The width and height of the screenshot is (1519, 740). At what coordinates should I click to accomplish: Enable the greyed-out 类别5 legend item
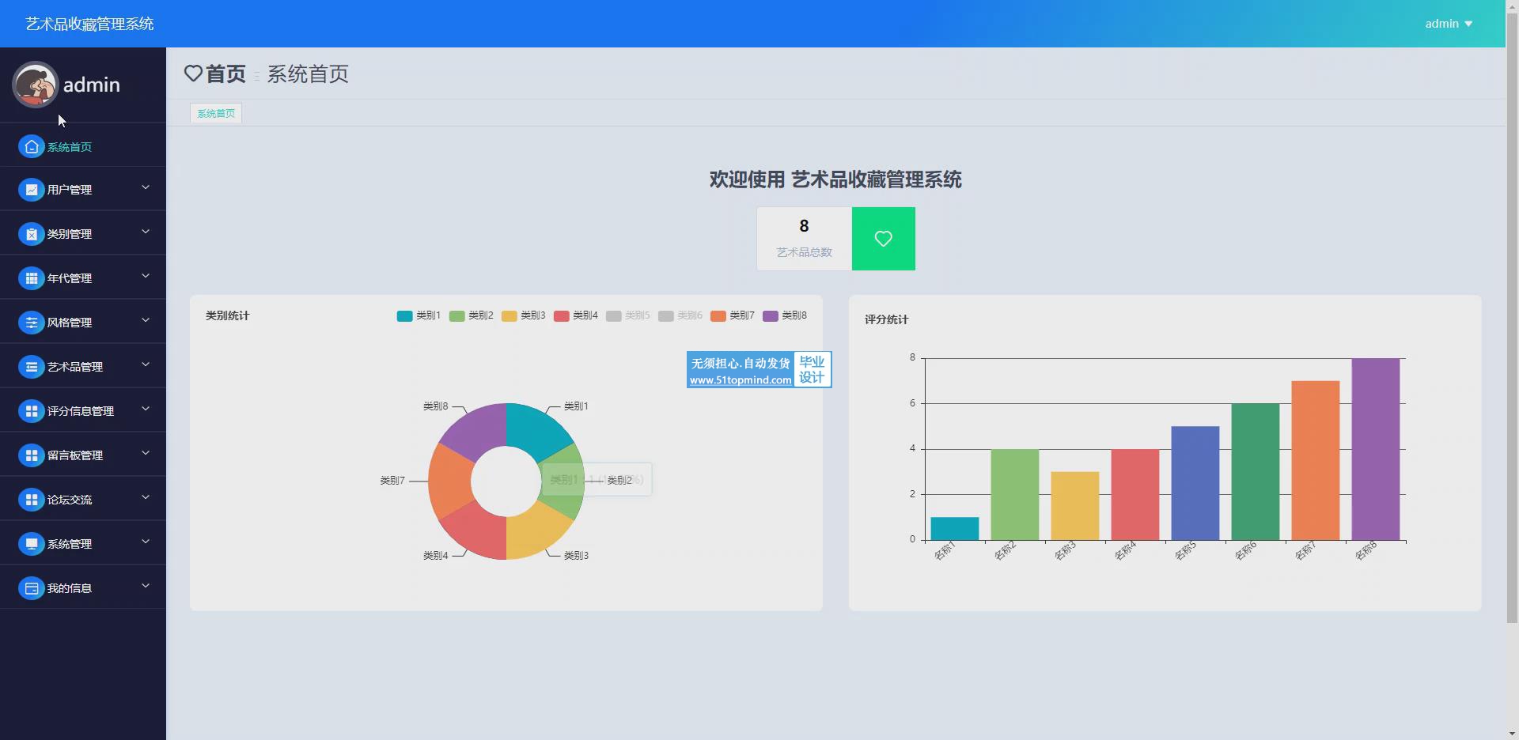click(627, 315)
